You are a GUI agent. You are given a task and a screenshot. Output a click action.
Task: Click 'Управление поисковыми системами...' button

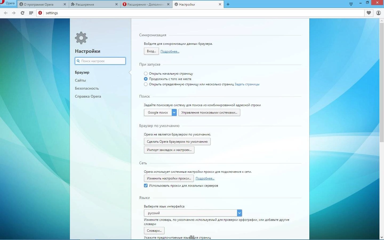click(x=209, y=113)
